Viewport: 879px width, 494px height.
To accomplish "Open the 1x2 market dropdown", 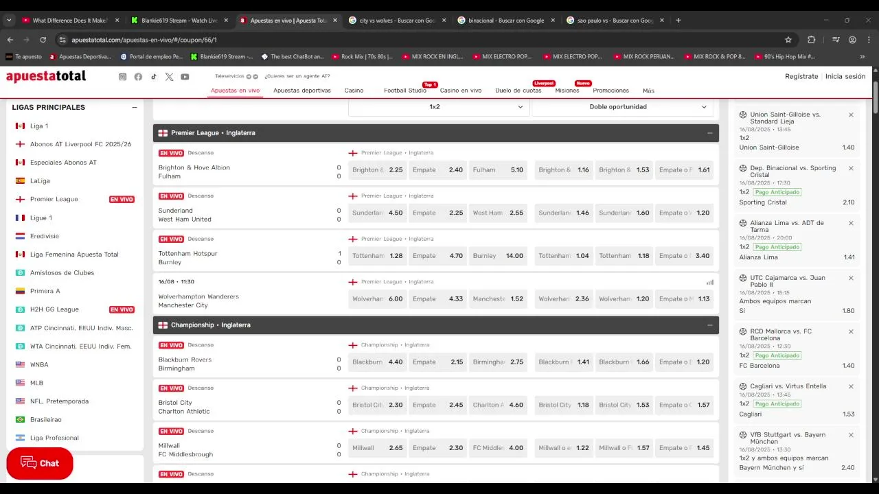I will click(438, 107).
